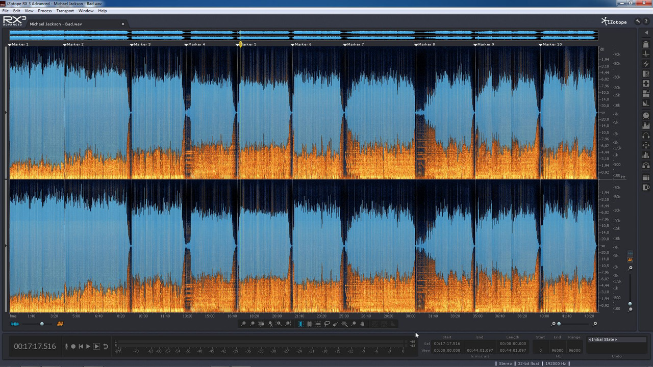Open the weight-shaped module in right sidebar
This screenshot has width=653, height=367.
646,44
